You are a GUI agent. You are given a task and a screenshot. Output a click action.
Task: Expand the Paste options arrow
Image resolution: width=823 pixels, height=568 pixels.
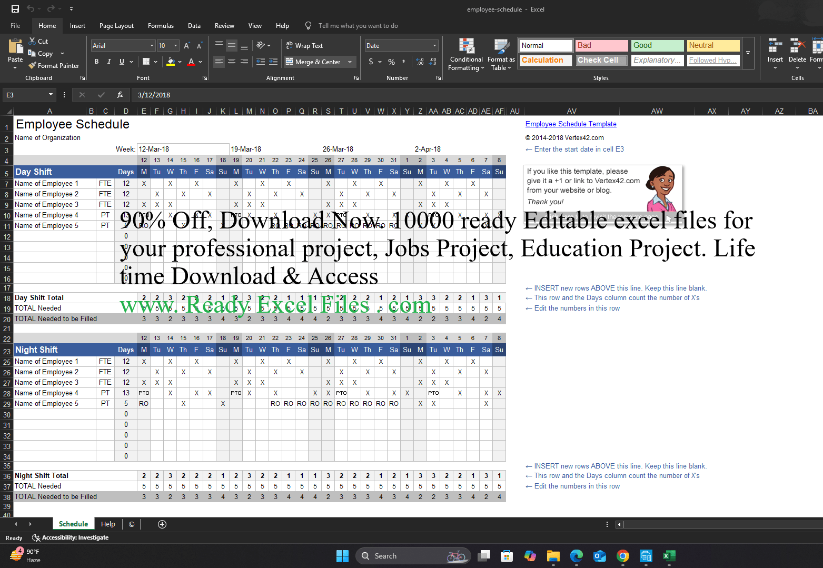15,67
